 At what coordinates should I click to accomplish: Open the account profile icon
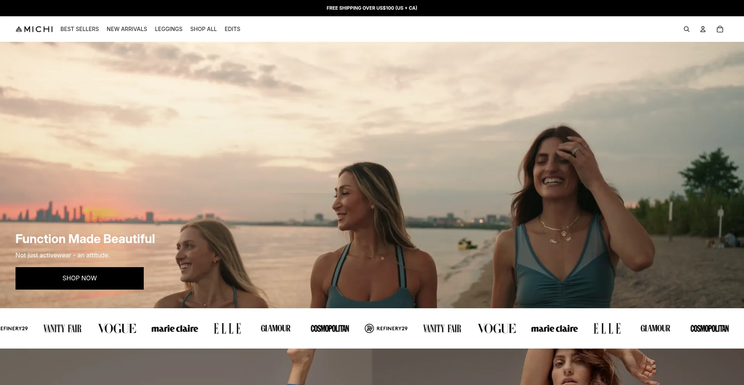pyautogui.click(x=703, y=29)
